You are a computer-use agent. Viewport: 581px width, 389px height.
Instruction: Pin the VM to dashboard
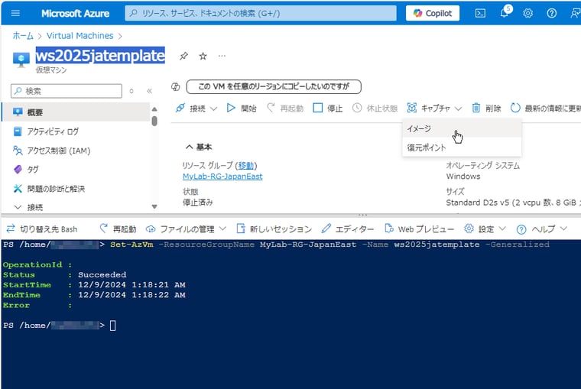pos(183,56)
